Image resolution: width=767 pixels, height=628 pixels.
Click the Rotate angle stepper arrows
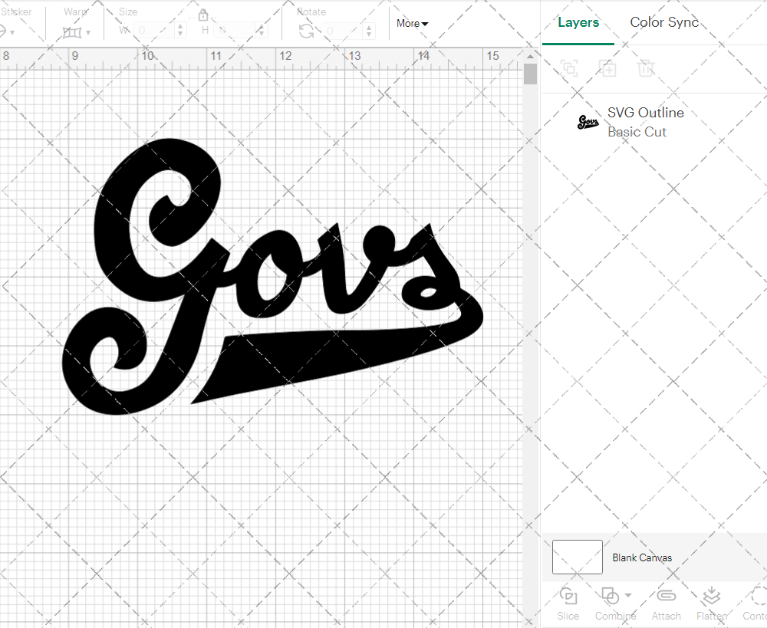click(369, 31)
